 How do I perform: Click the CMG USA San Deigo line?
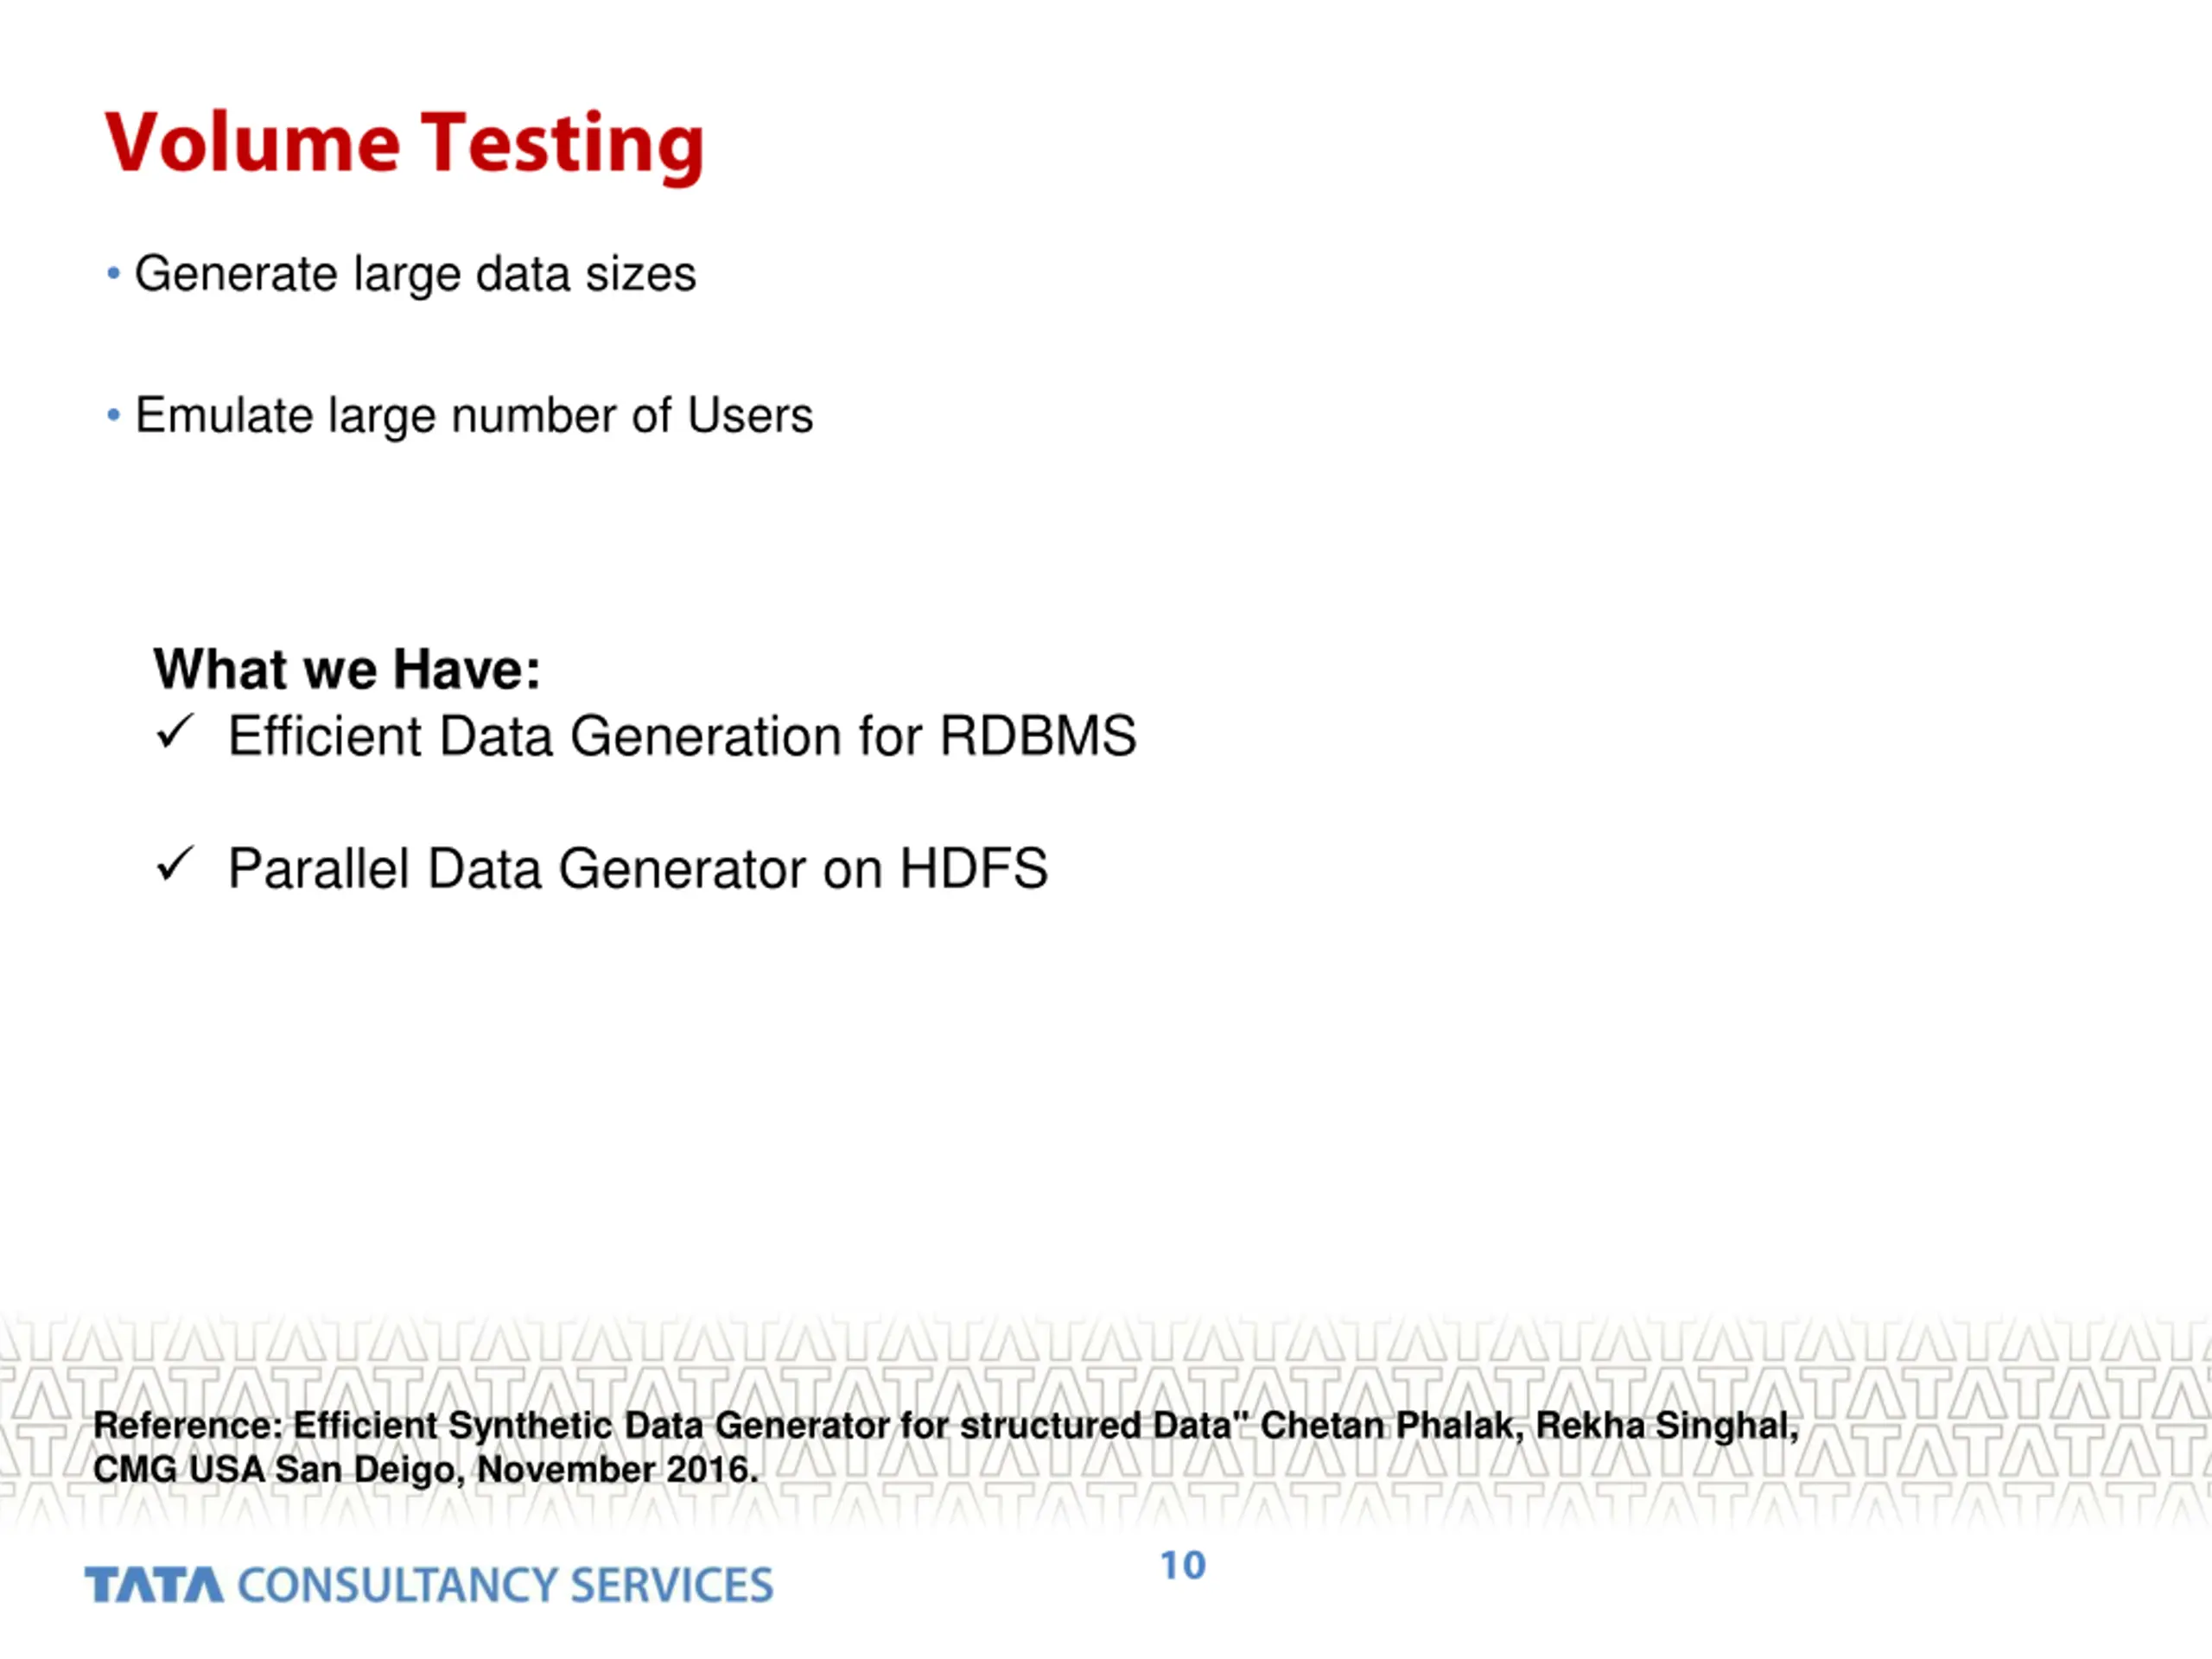coord(425,1470)
